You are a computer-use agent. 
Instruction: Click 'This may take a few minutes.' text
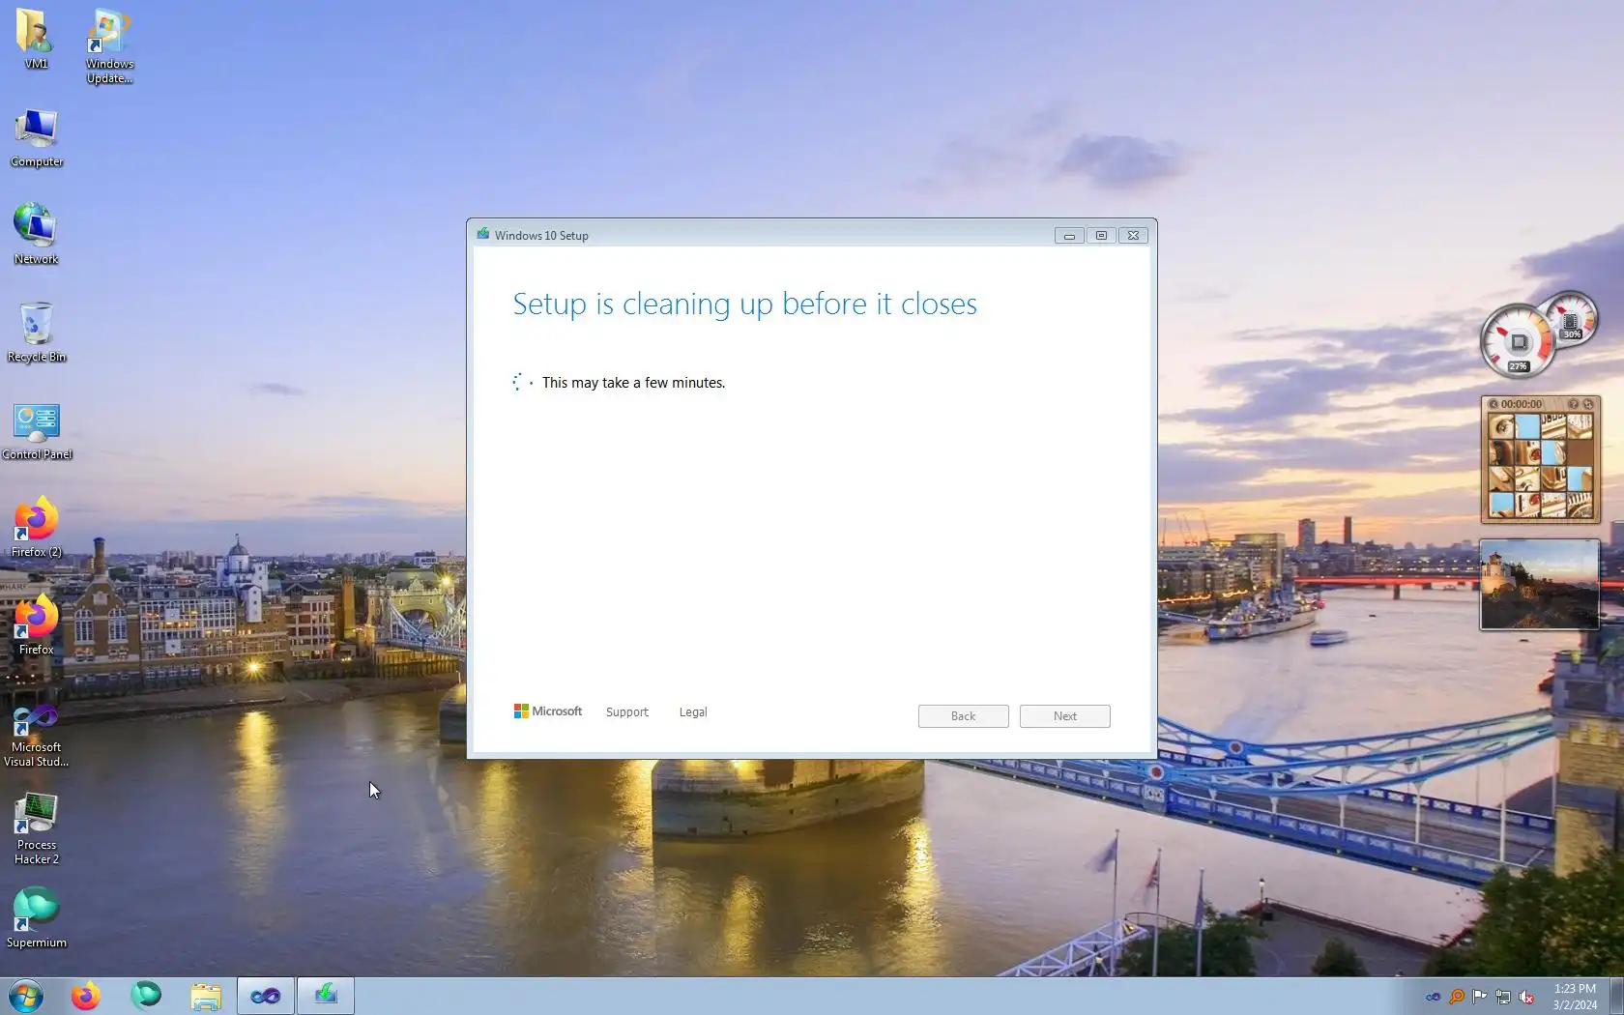click(x=633, y=383)
